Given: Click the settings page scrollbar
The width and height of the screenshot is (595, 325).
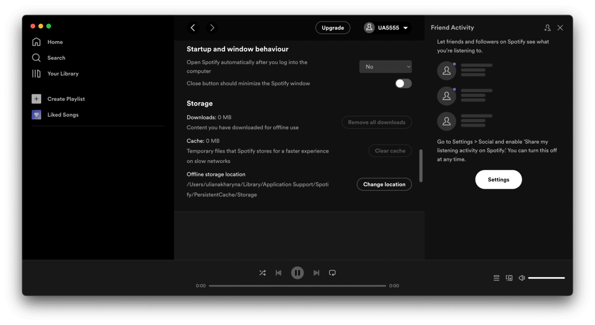Looking at the screenshot, I should click(x=421, y=166).
